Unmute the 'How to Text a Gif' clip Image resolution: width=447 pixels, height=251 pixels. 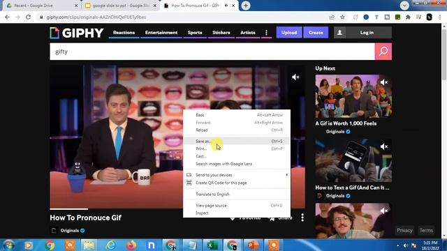(383, 146)
